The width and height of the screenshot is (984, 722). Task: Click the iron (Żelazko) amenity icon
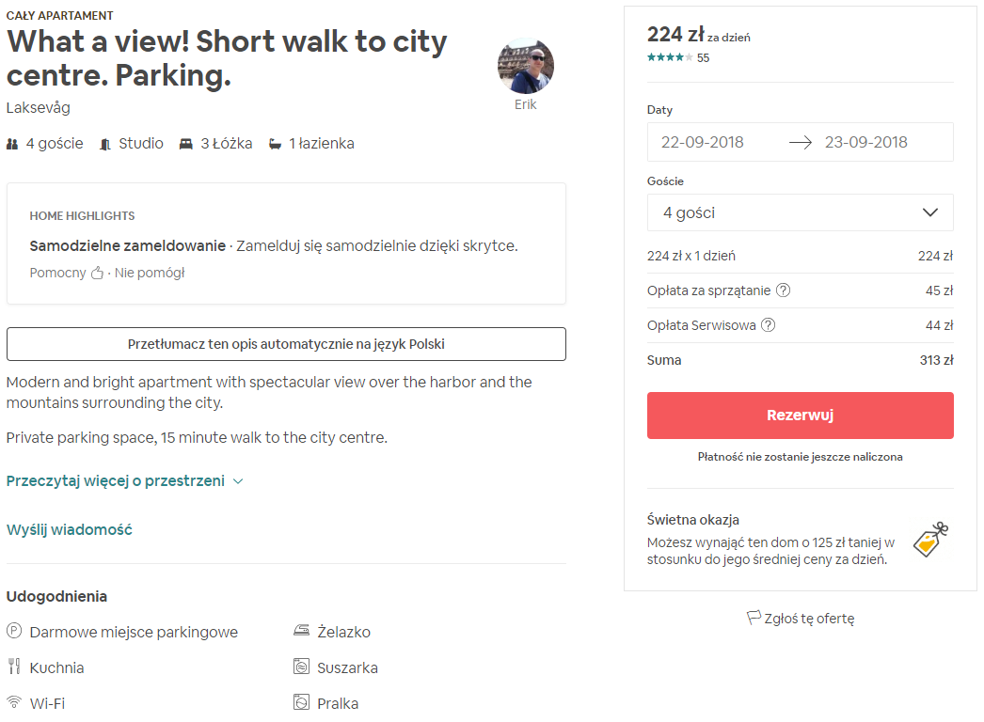303,632
